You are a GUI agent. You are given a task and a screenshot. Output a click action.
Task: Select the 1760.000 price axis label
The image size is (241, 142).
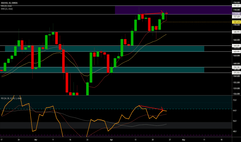coord(236,3)
